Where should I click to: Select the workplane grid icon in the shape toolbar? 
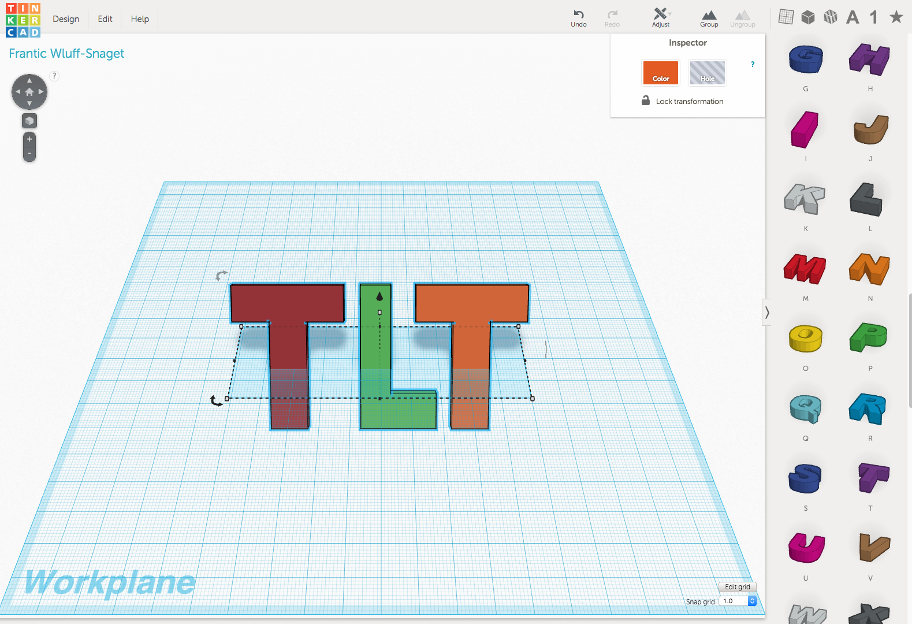click(x=786, y=17)
